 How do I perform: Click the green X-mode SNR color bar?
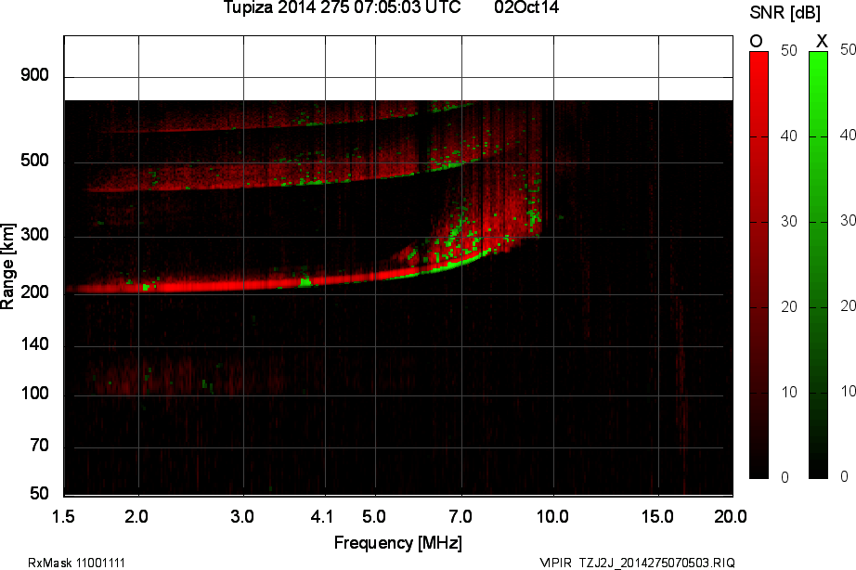(818, 265)
